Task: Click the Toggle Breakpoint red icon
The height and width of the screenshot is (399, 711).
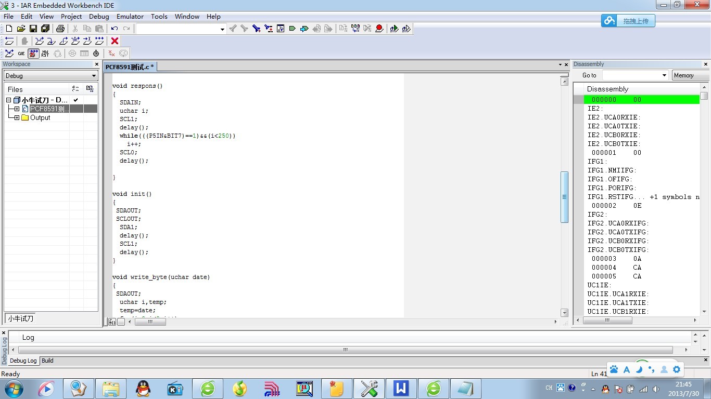Action: (379, 29)
